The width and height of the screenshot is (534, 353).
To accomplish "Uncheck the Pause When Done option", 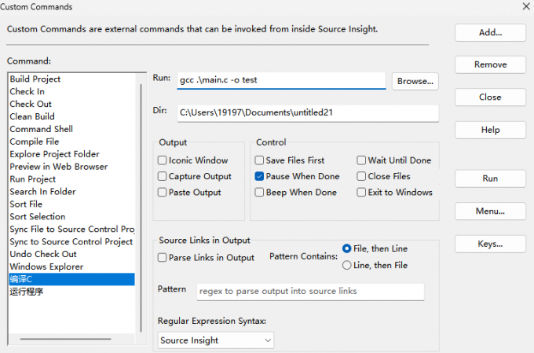I will point(259,177).
